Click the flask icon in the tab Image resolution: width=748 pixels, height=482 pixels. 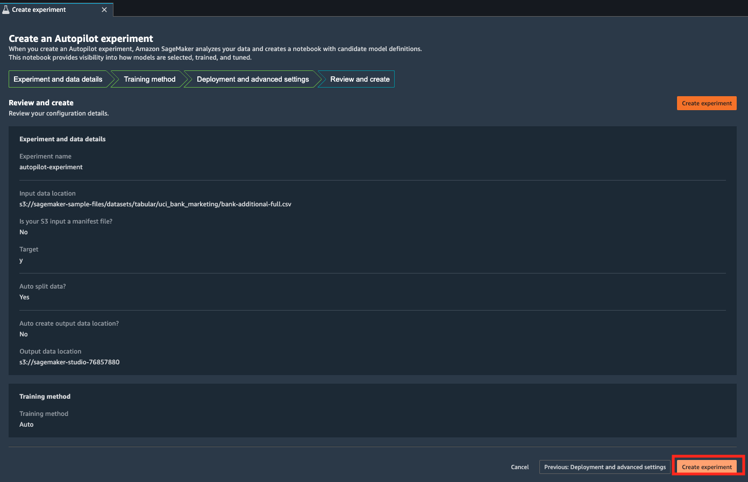[6, 10]
